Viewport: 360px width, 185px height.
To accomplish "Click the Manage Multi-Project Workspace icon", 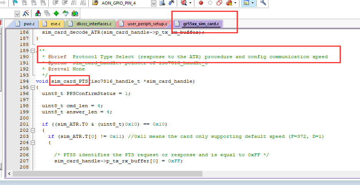I will [x=47, y=13].
